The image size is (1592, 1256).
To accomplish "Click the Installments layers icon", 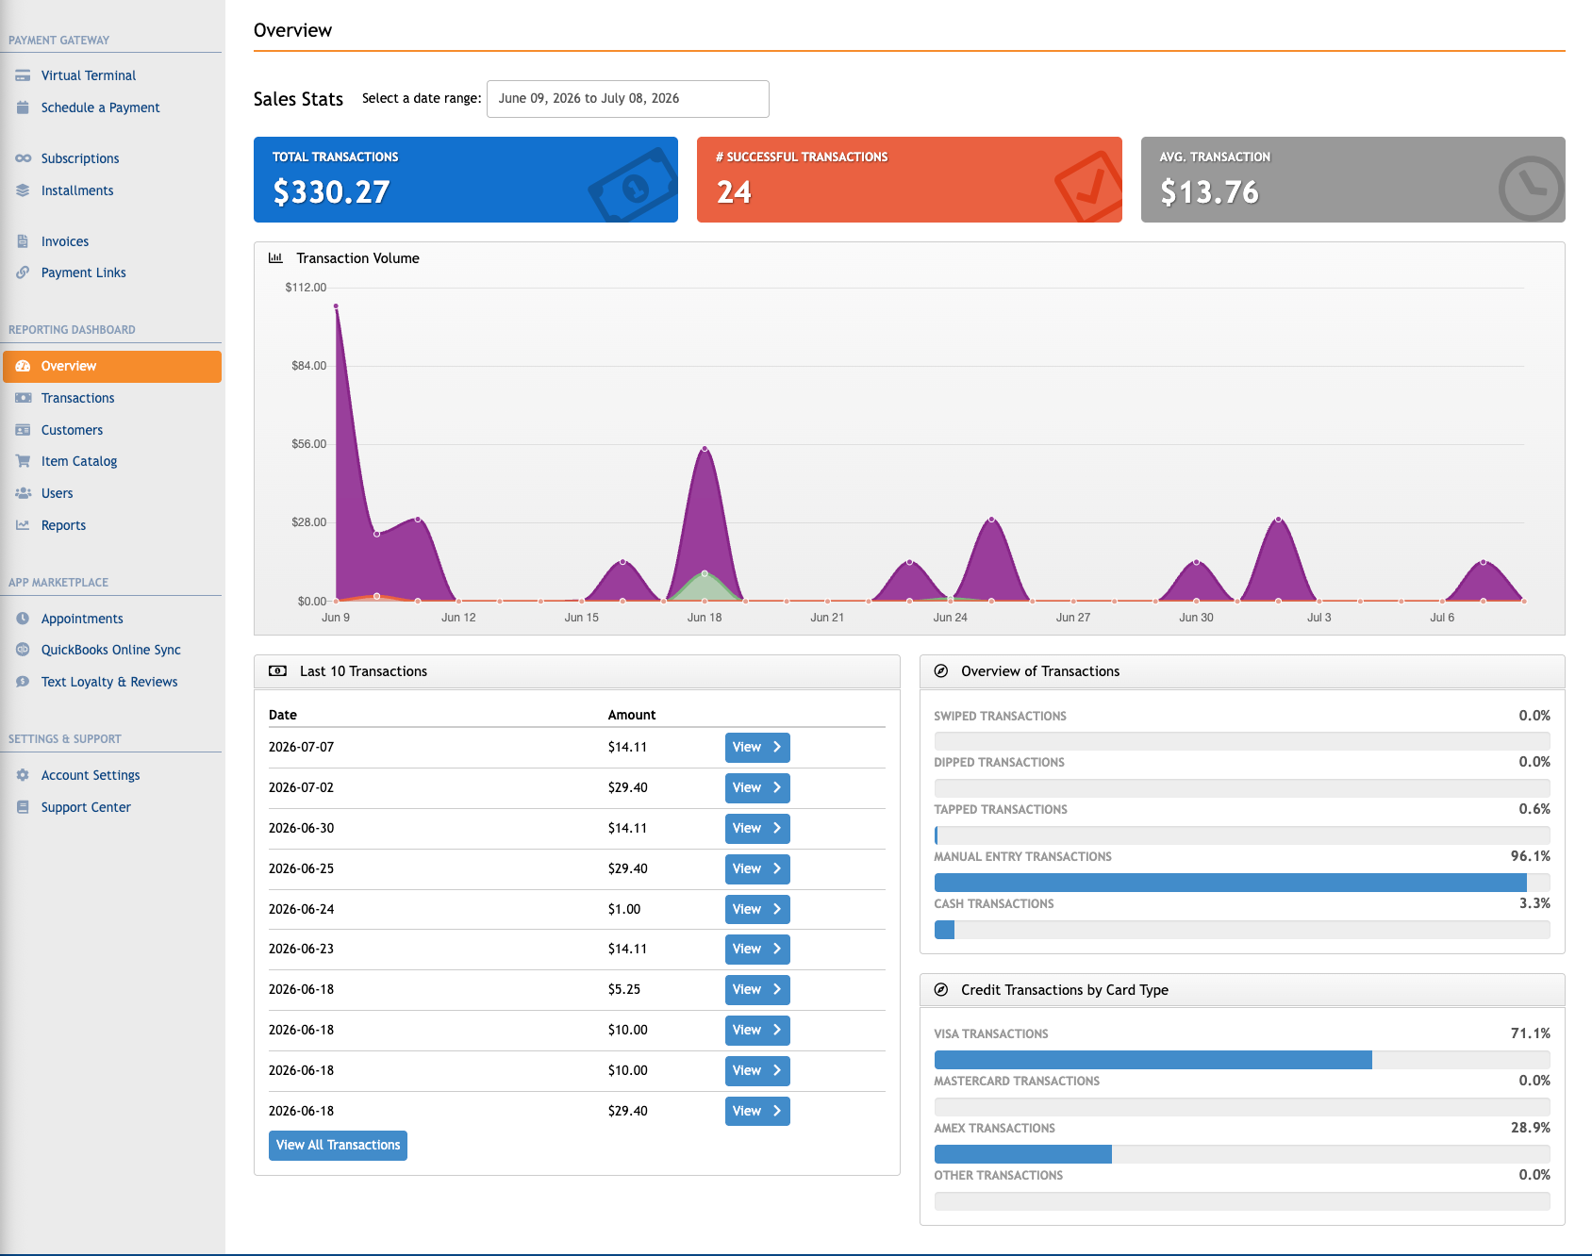I will (23, 190).
